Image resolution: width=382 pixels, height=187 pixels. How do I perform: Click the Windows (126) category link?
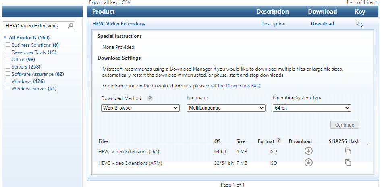[x=28, y=81]
